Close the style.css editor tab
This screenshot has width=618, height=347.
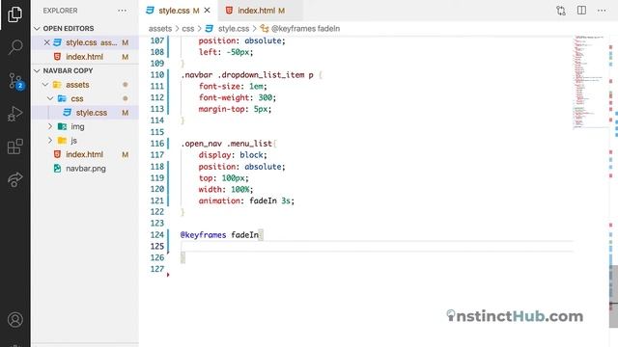click(x=207, y=11)
